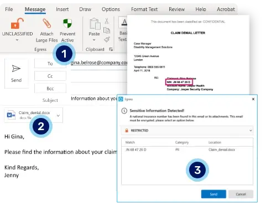This screenshot has width=266, height=206.
Task: Click the Cut scissors icon
Action: (x=107, y=21)
